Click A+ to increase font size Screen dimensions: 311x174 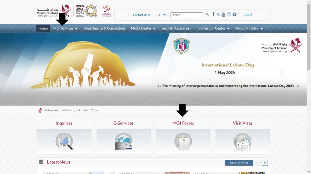pos(165,14)
